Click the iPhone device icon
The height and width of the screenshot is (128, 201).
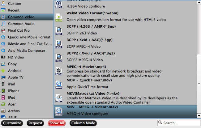(x=3, y=91)
